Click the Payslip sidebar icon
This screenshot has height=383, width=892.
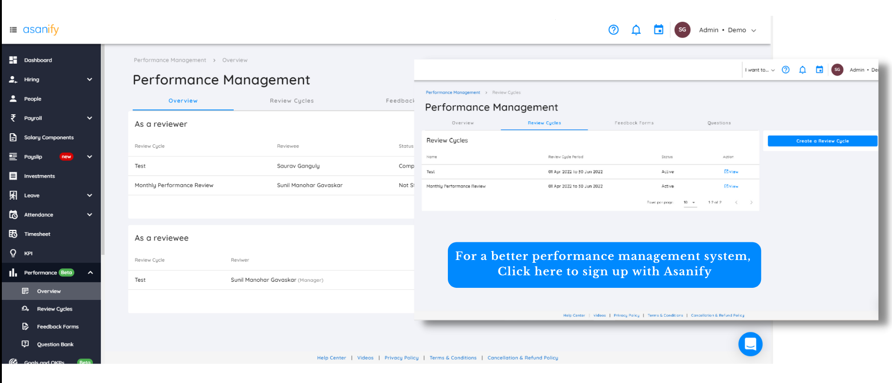click(13, 157)
